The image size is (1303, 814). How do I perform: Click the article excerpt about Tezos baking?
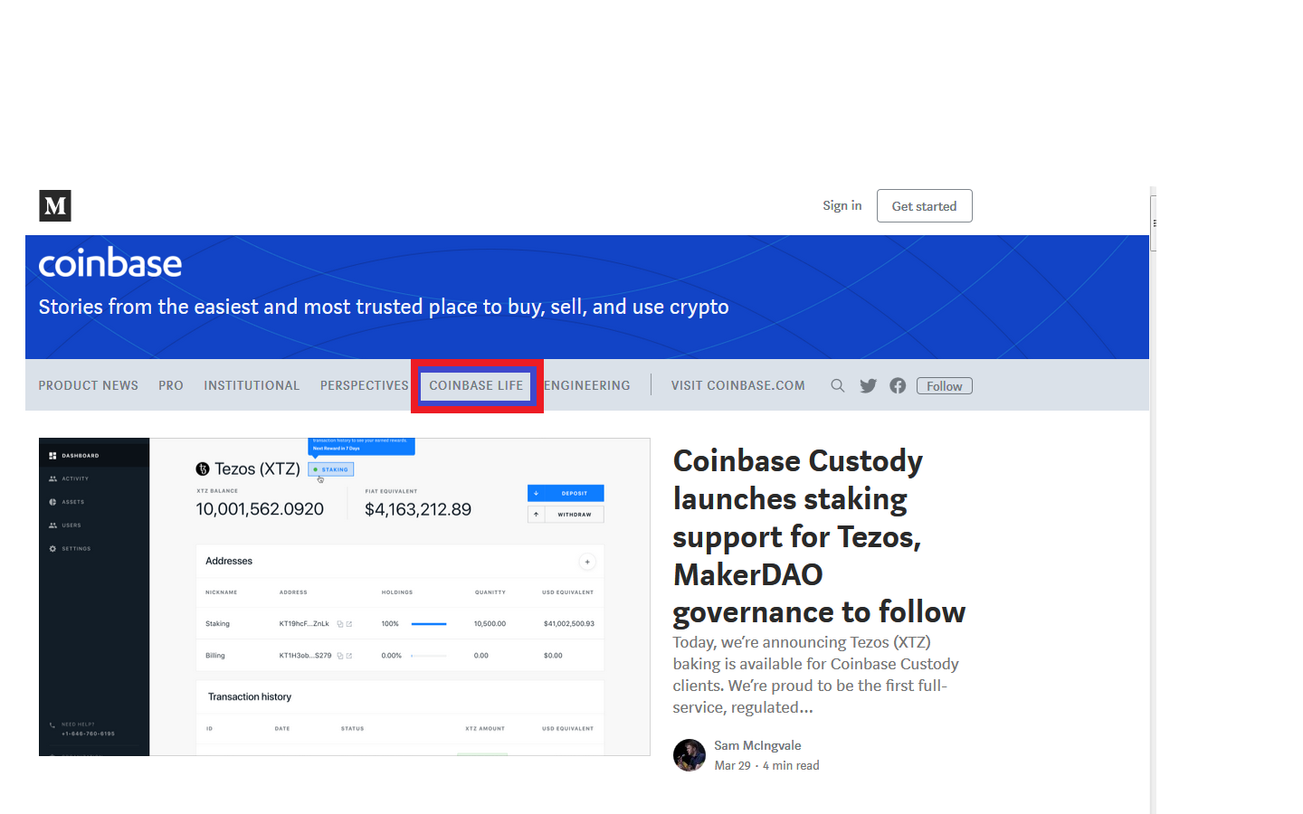tap(815, 675)
